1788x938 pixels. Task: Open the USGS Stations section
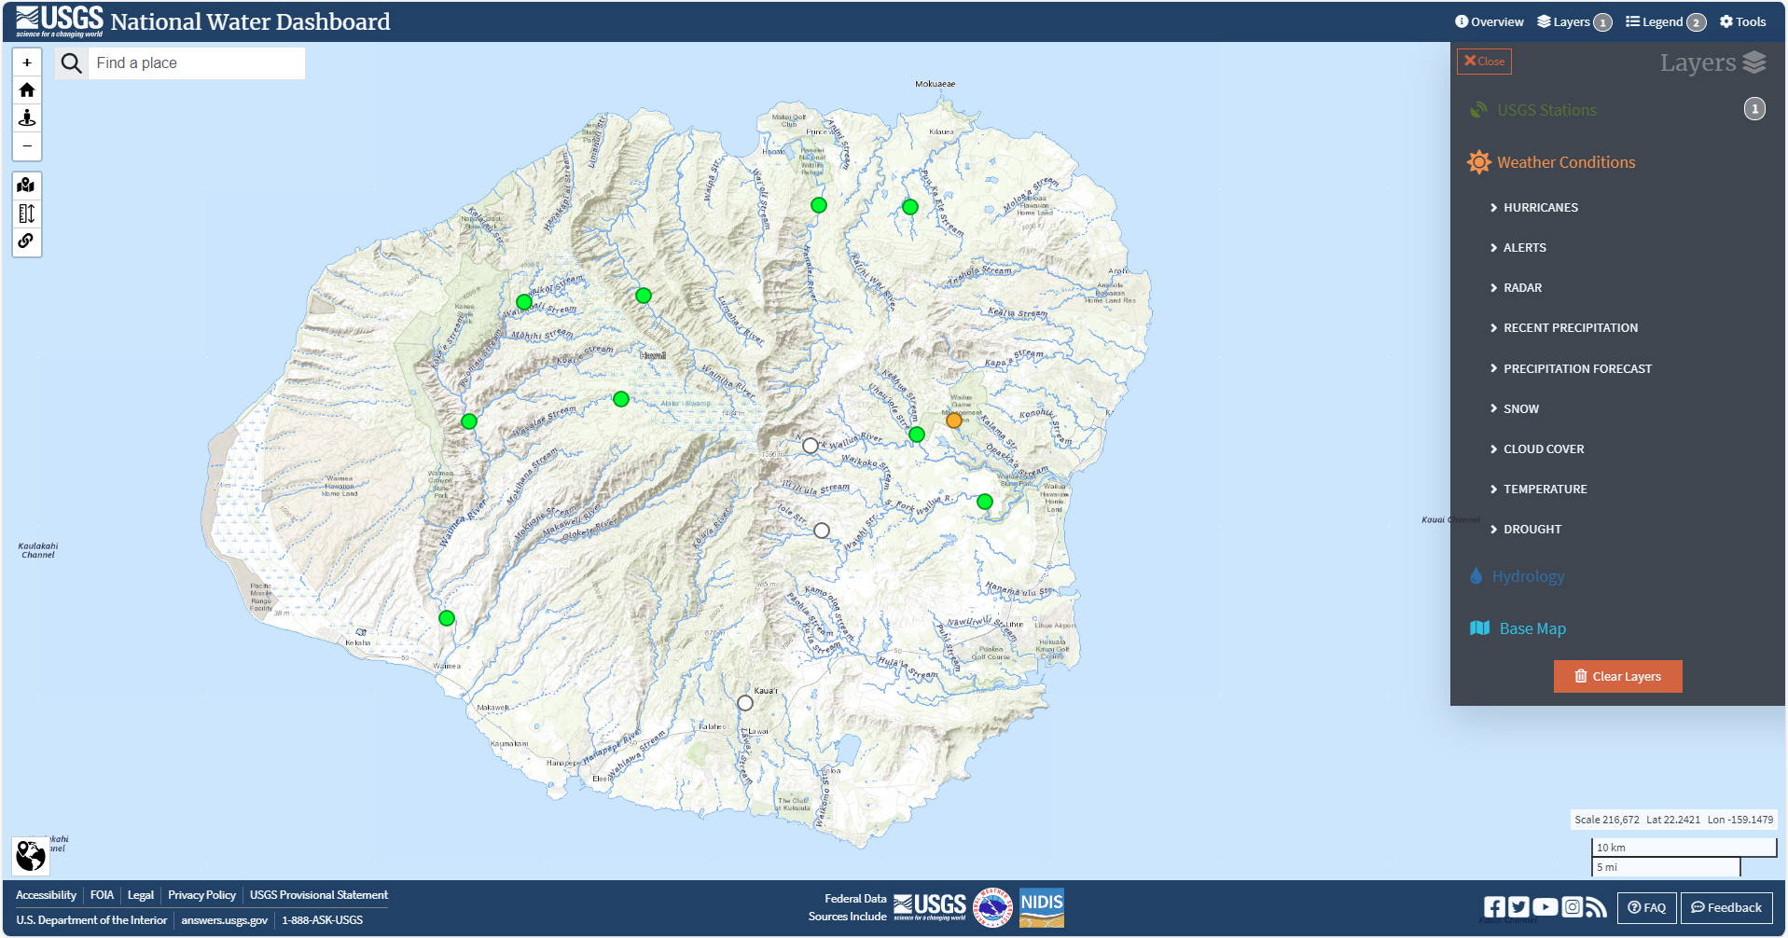coord(1546,110)
